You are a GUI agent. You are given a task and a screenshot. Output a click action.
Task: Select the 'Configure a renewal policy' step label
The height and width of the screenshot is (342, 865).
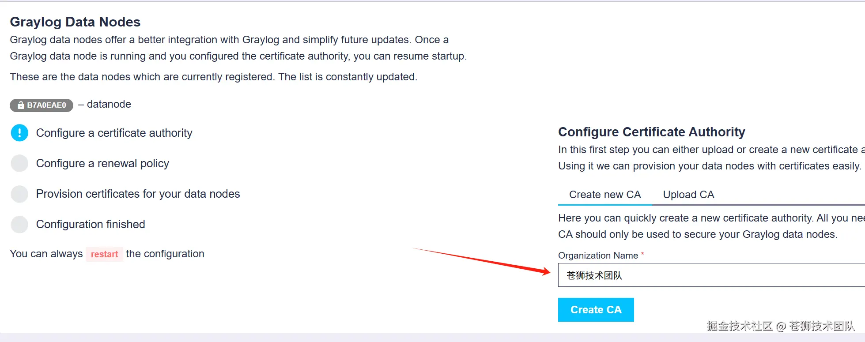pos(102,163)
